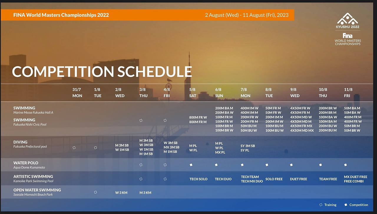Click the FINA logo wordmark
The width and height of the screenshot is (377, 214).
[x=348, y=35]
